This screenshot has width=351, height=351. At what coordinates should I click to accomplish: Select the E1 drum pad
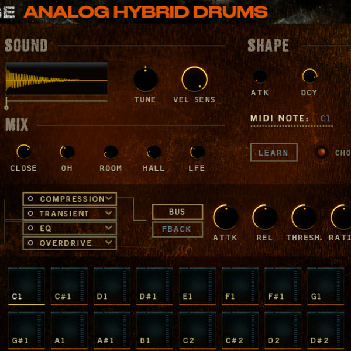[x=198, y=286]
